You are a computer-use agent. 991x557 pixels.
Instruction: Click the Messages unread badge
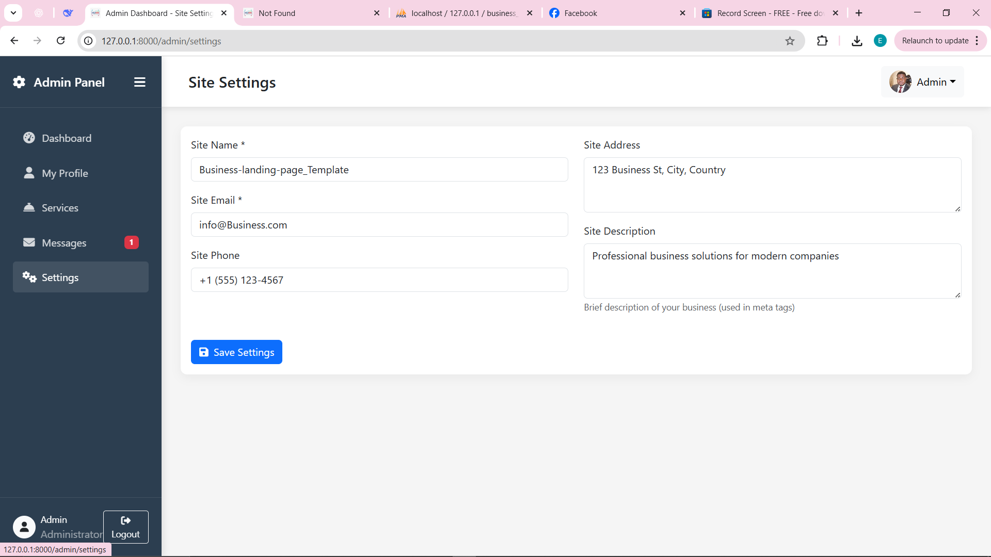click(131, 242)
